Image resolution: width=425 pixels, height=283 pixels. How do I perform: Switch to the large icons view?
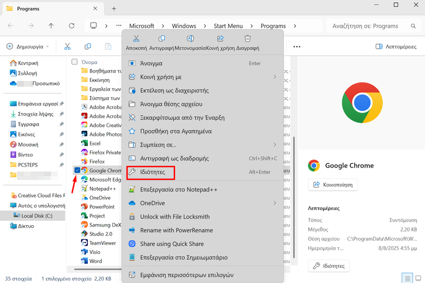click(418, 278)
